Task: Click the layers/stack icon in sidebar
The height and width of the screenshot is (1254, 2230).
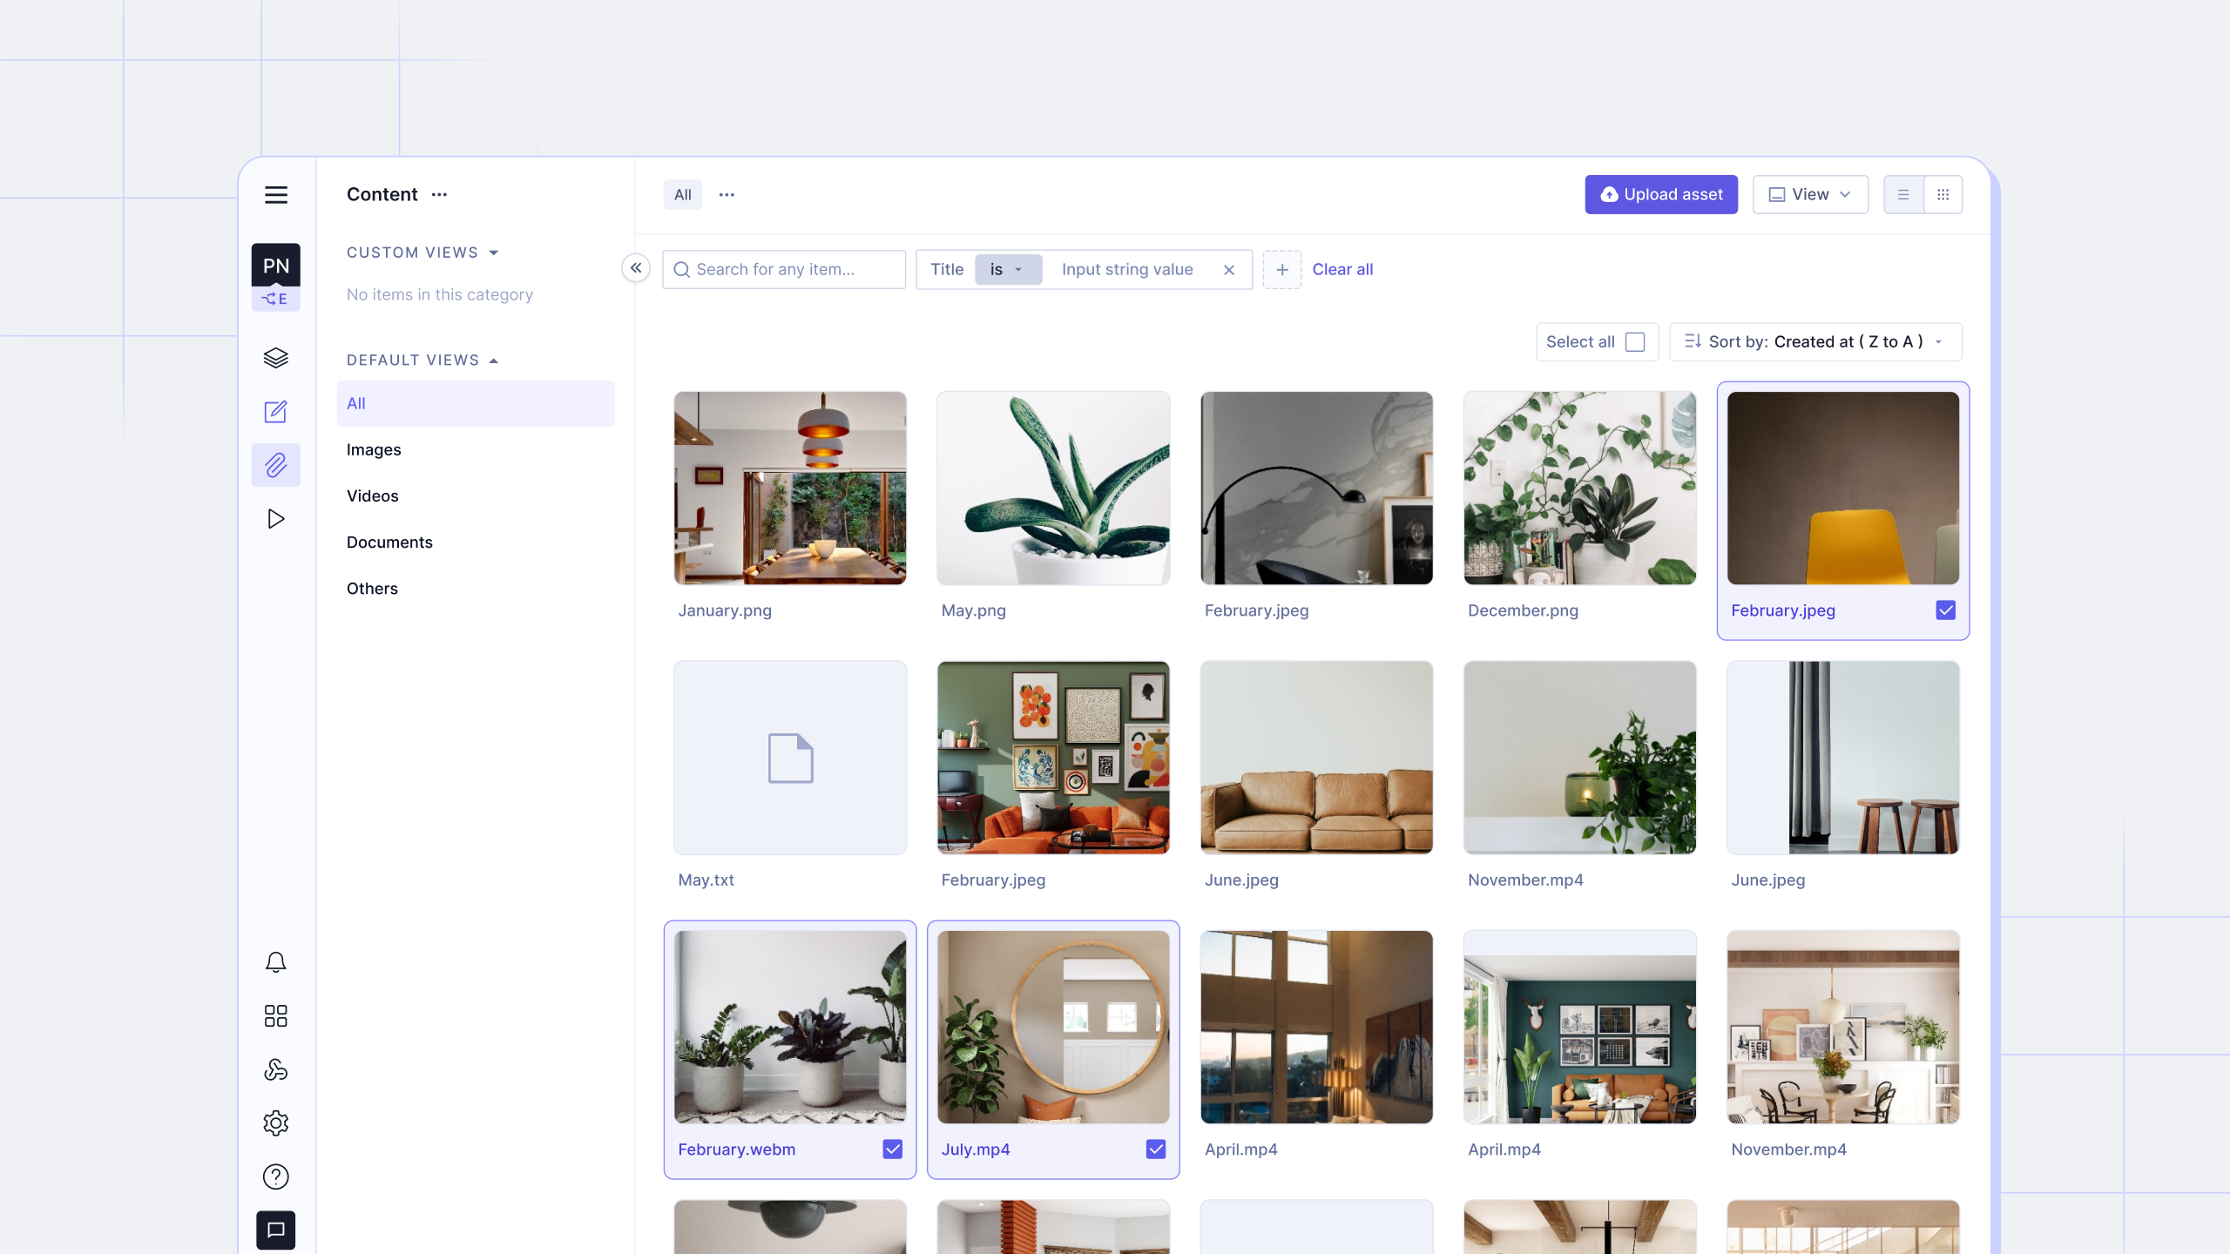Action: 275,357
